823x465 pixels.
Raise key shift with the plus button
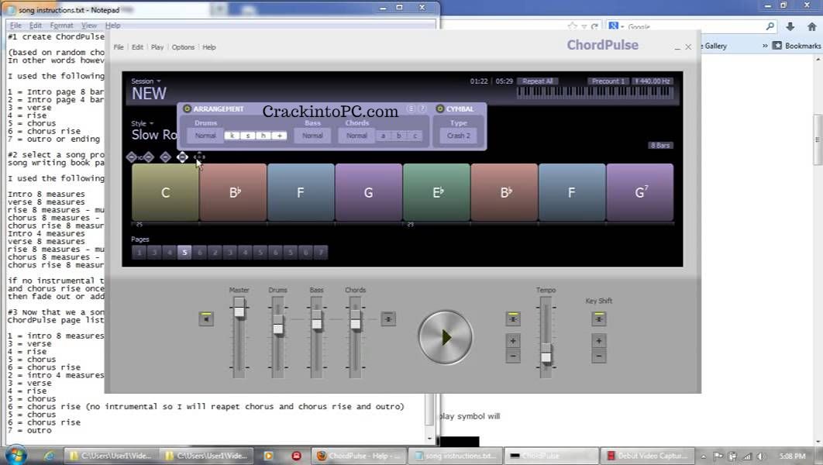tap(599, 341)
